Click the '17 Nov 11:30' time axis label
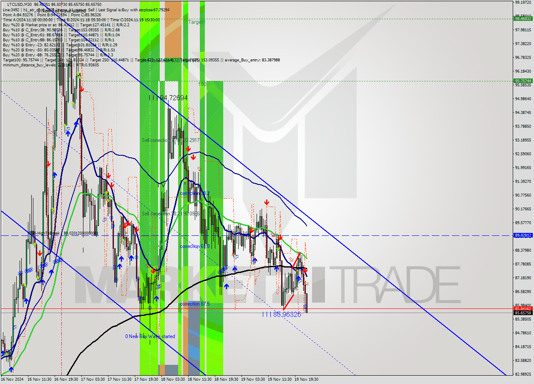 pyautogui.click(x=120, y=379)
